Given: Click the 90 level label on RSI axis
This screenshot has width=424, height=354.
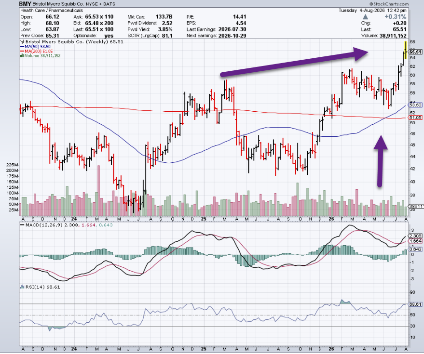Looking at the screenshot, I should pyautogui.click(x=412, y=292).
